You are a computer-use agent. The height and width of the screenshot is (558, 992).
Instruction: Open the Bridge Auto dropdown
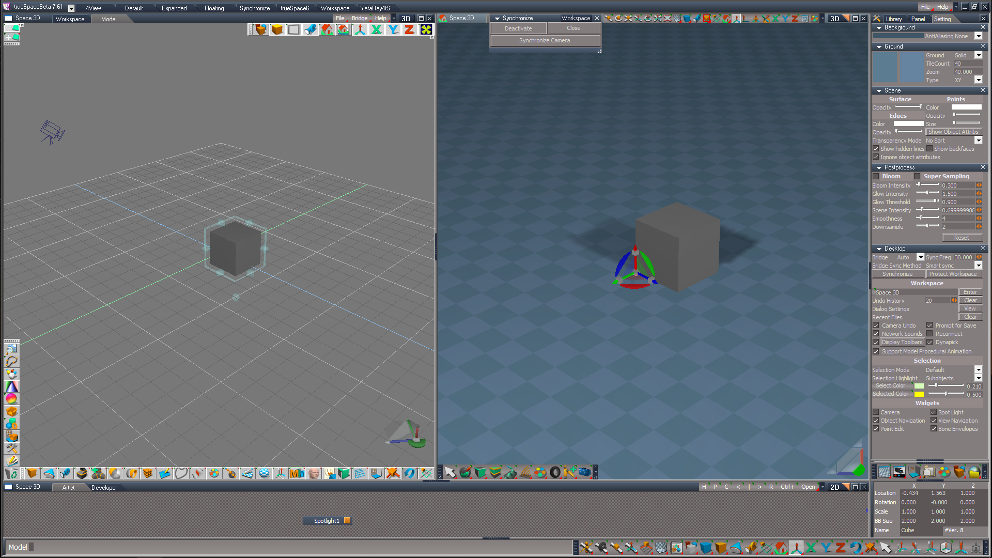point(920,257)
